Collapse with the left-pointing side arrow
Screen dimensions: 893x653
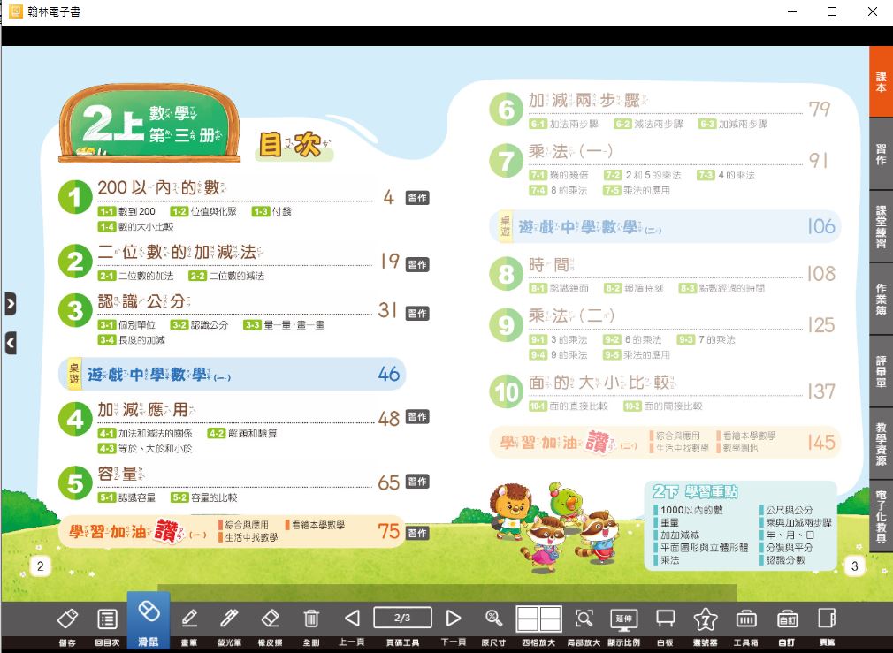(11, 344)
